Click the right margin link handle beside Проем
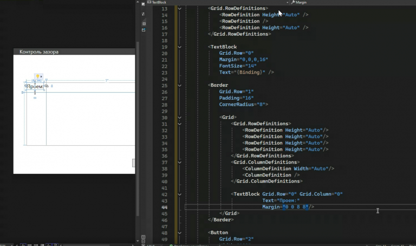 [x=46, y=86]
